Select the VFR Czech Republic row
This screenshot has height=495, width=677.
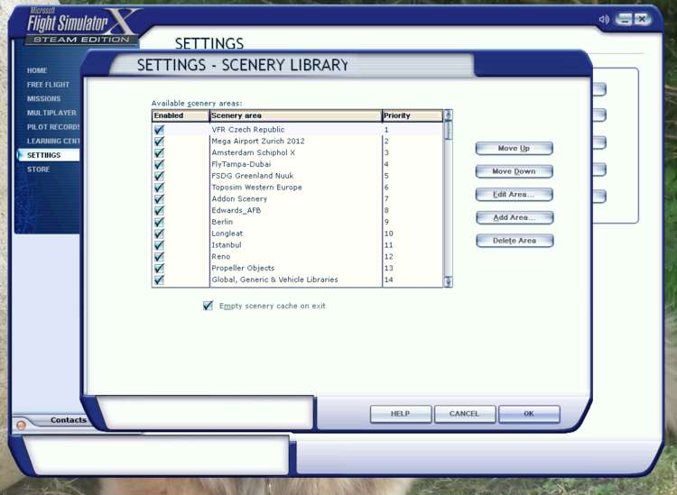(x=298, y=129)
